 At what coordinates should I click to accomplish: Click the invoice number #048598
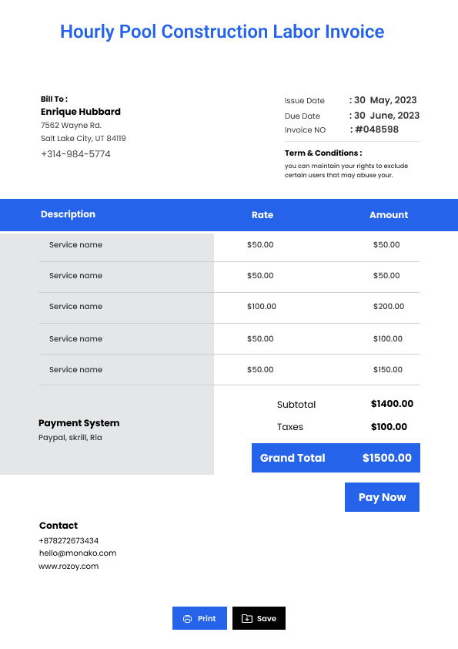click(376, 129)
